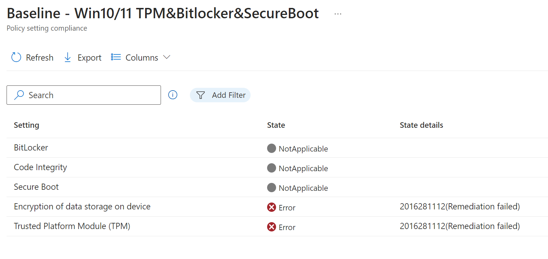Click the search info circle icon
Viewport: 548px width, 259px height.
[x=173, y=95]
